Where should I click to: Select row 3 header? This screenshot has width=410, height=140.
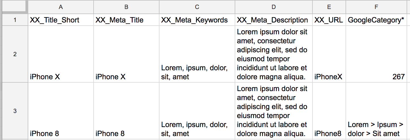[15, 111]
